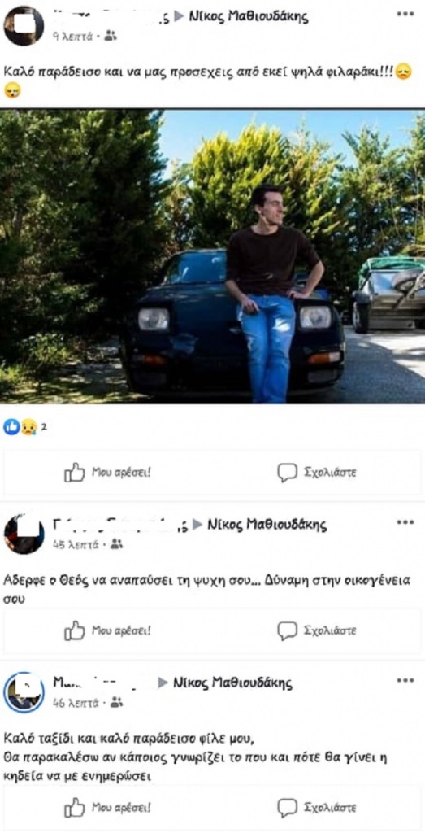This screenshot has height=833, width=425.
Task: Comment on the 'Αδερφε ο Θεός' post
Action: click(317, 630)
